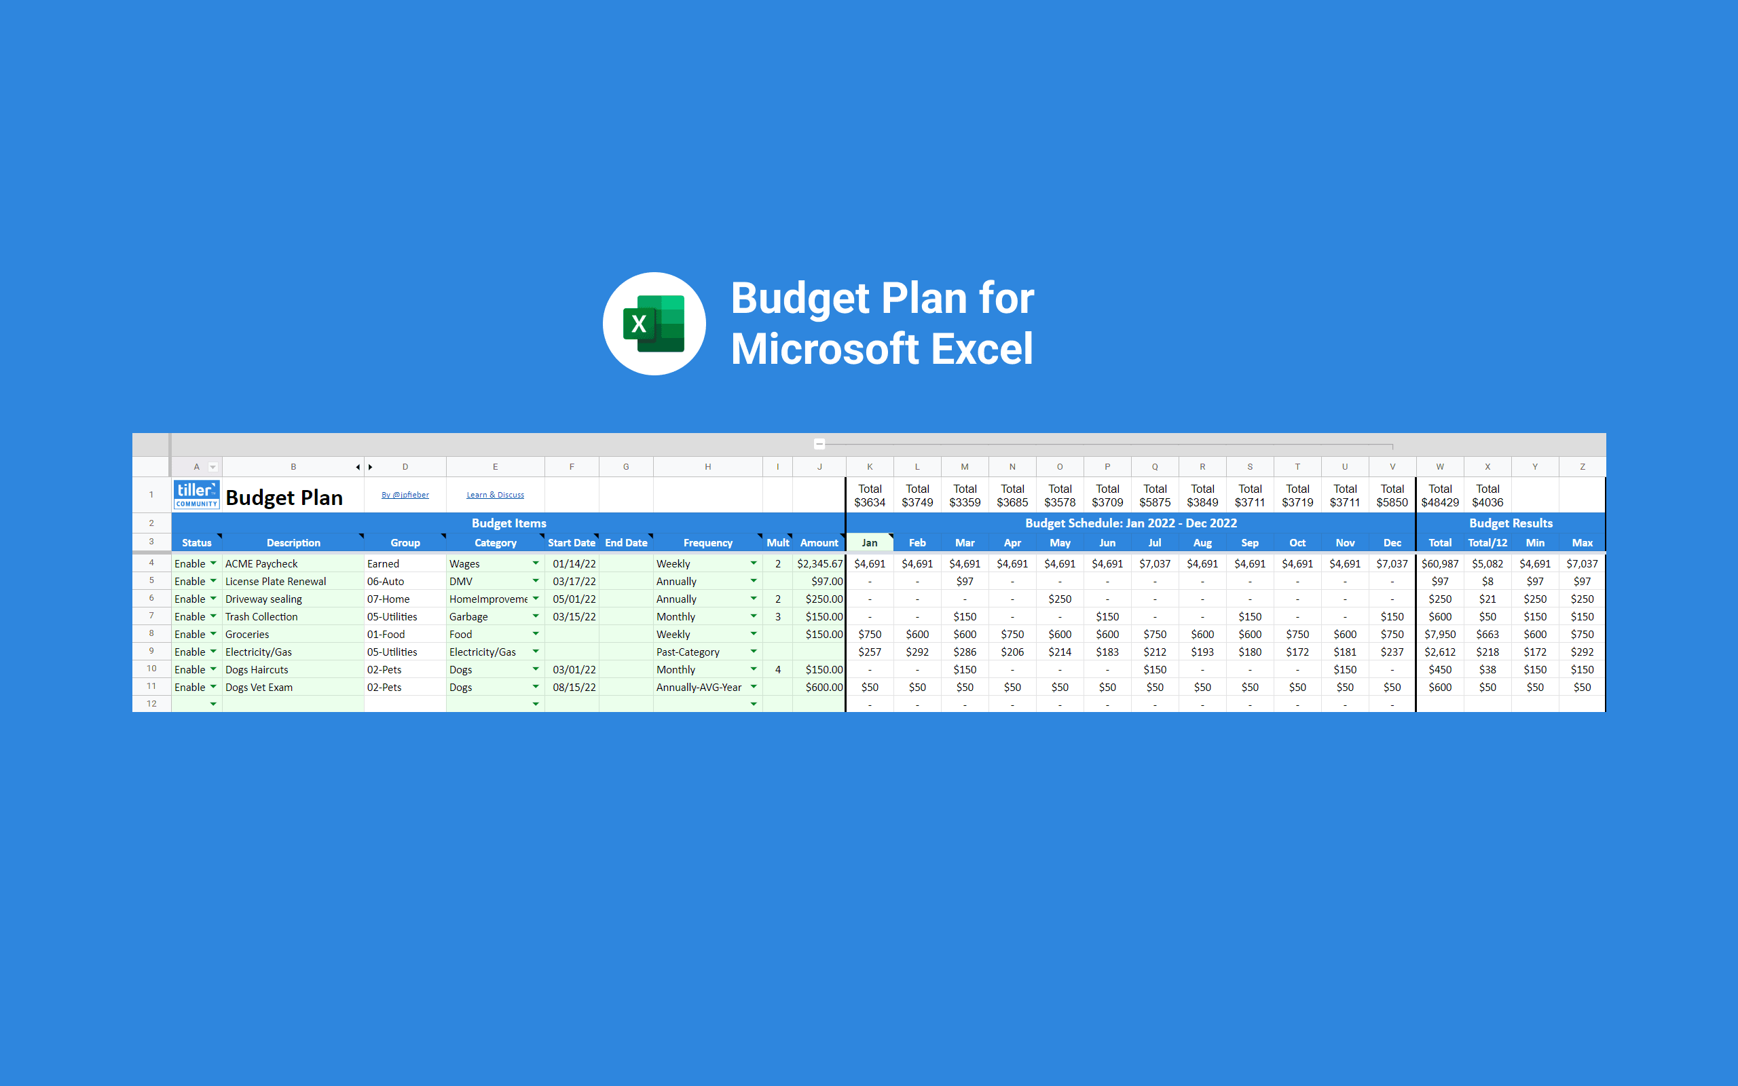Click the Category column heading

(495, 543)
